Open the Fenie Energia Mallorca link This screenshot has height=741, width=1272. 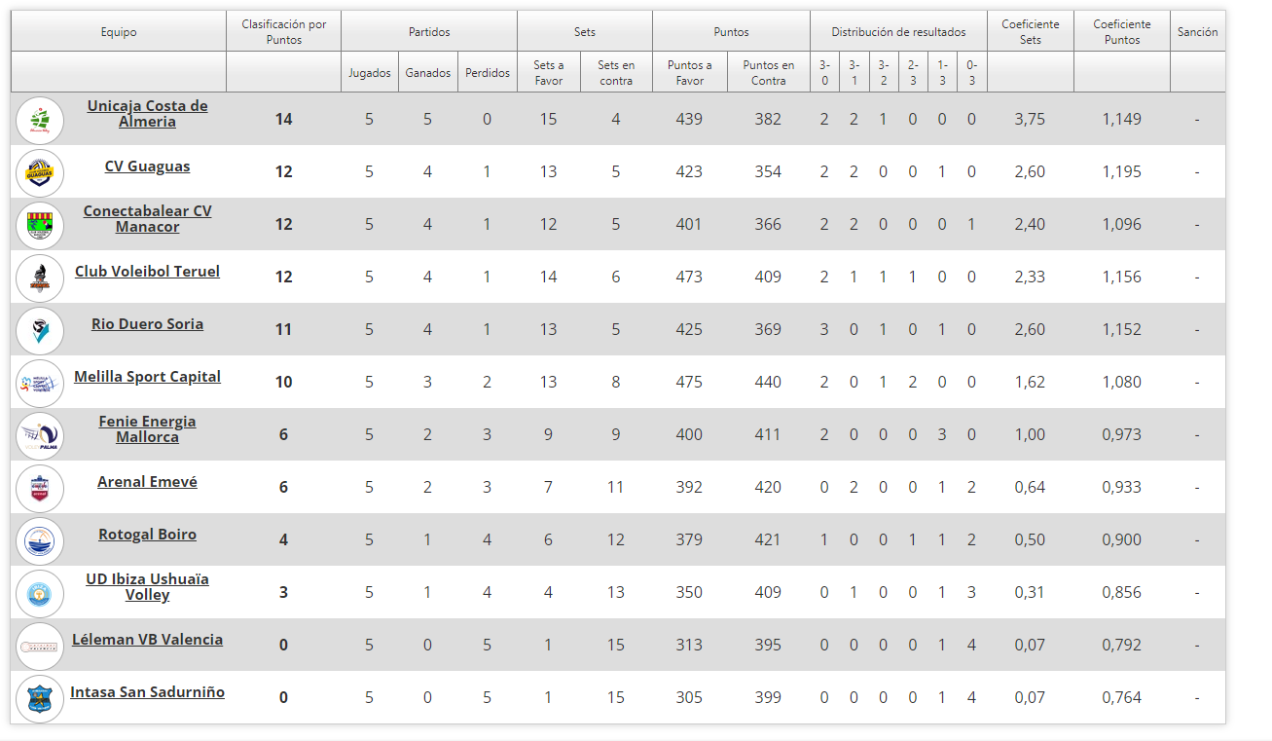147,429
